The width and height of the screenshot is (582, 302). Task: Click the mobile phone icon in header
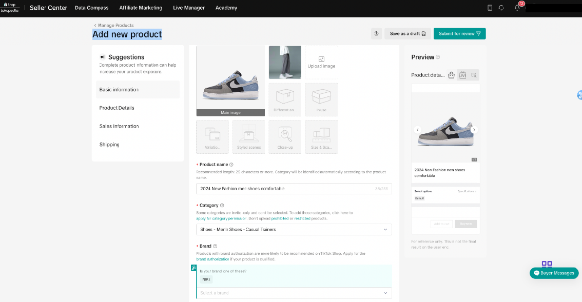coord(490,8)
